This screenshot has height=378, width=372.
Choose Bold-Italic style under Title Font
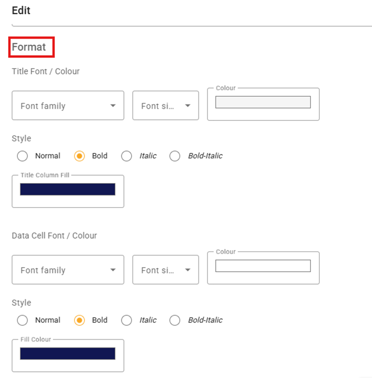tap(175, 156)
